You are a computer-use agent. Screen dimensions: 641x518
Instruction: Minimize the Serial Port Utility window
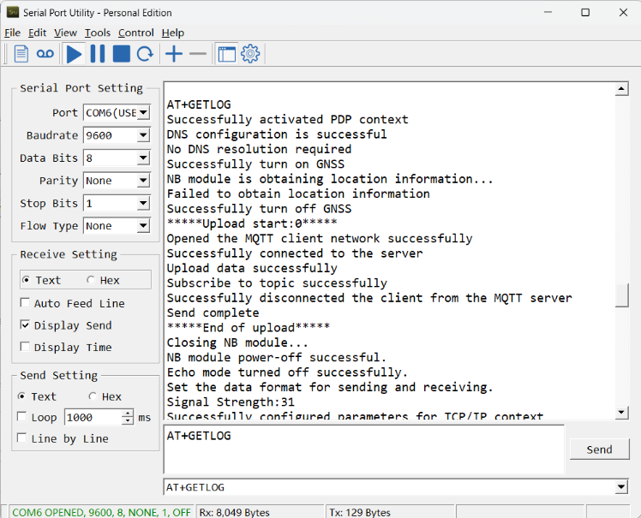pyautogui.click(x=548, y=12)
